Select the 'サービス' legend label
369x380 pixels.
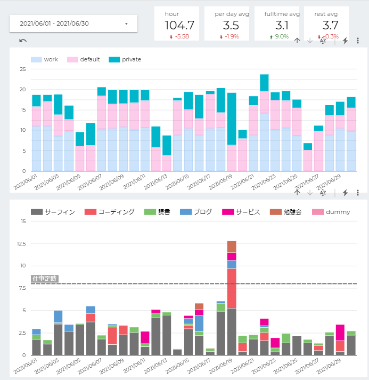pyautogui.click(x=248, y=212)
